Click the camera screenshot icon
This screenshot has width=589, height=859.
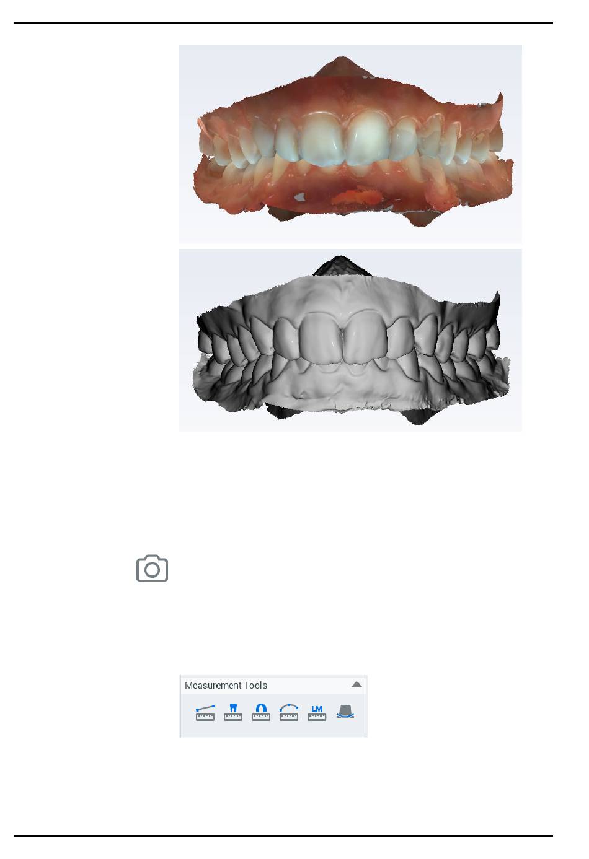(x=152, y=569)
